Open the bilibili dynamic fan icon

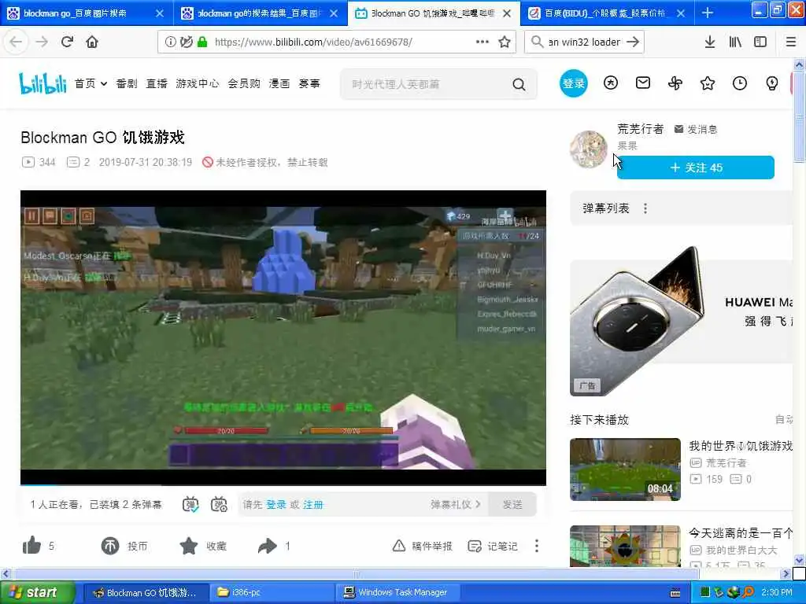[x=675, y=83]
